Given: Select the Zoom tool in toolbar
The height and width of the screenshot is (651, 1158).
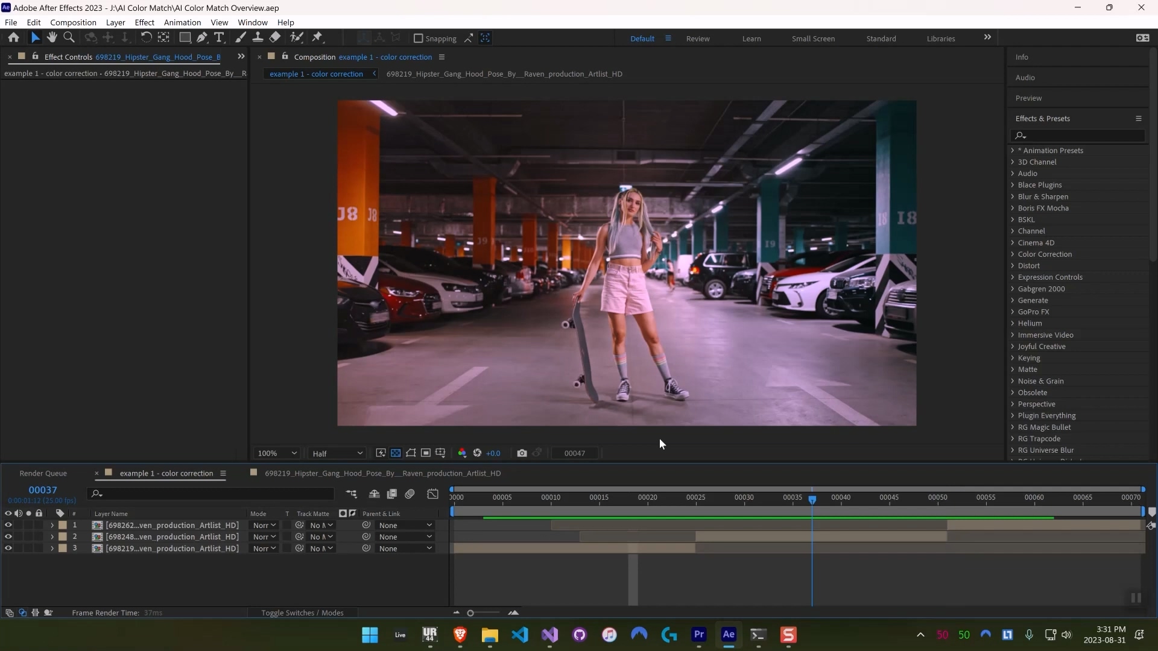Looking at the screenshot, I should [x=69, y=37].
